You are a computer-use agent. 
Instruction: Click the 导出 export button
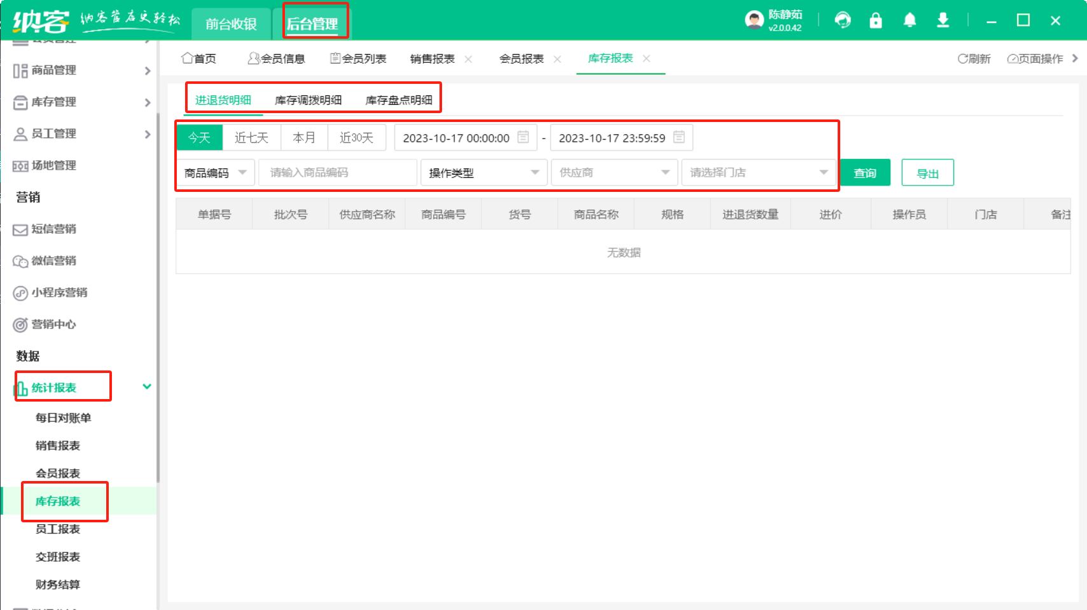point(927,173)
